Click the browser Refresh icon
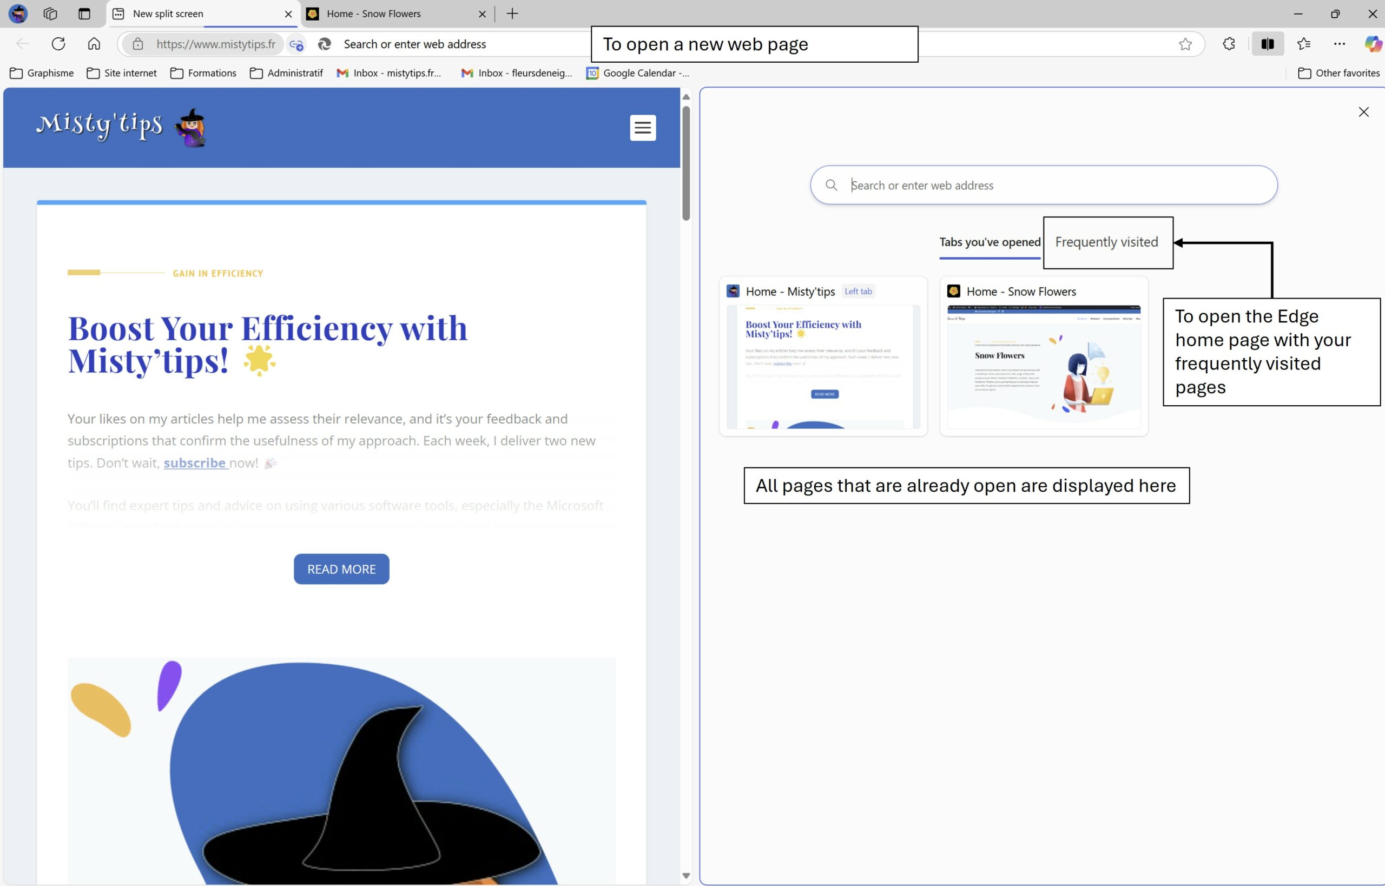Viewport: 1385px width, 886px height. (58, 44)
